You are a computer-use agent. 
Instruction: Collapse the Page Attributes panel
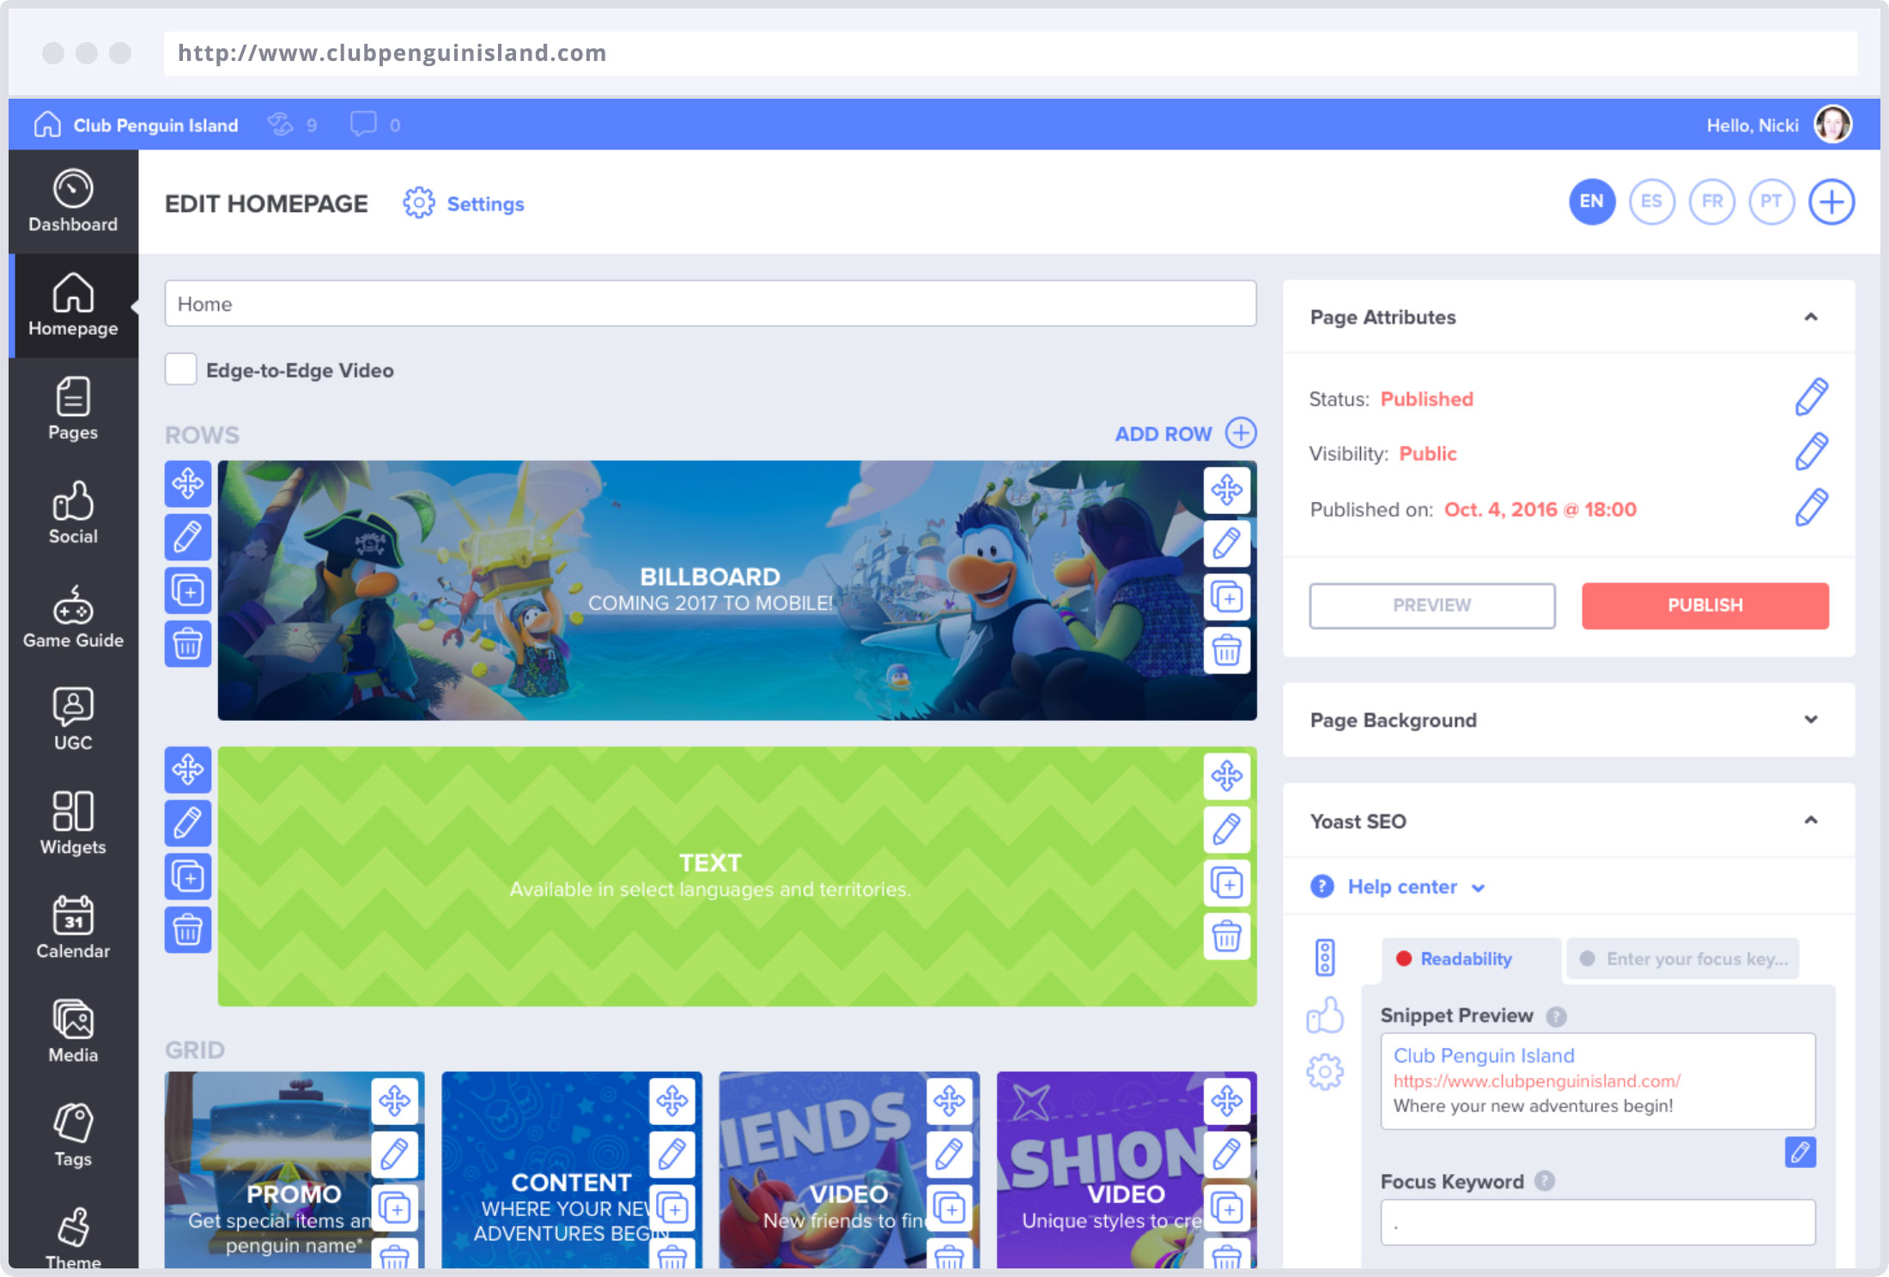pyautogui.click(x=1811, y=318)
